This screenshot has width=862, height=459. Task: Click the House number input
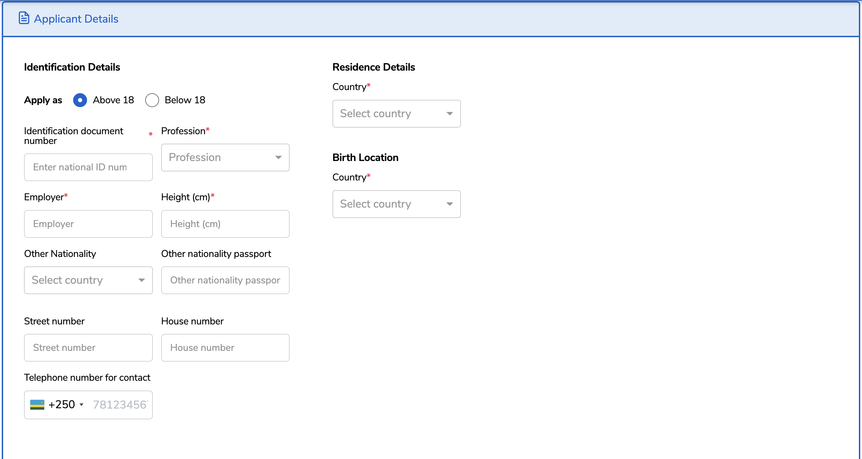tap(225, 348)
